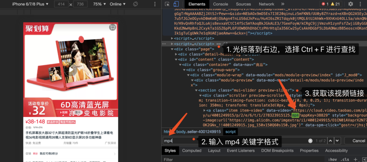Collapse the div class="page" node
Viewport: 367px width, 162px height.
172,49
